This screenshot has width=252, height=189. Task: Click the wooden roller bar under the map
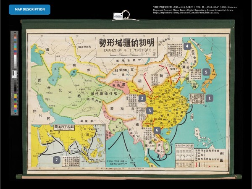[x=126, y=176]
